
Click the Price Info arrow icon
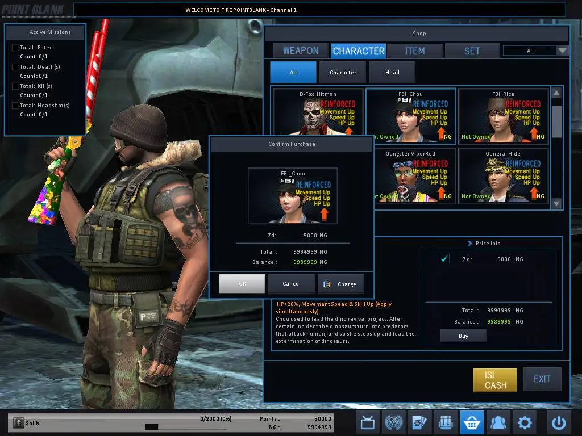pyautogui.click(x=470, y=243)
